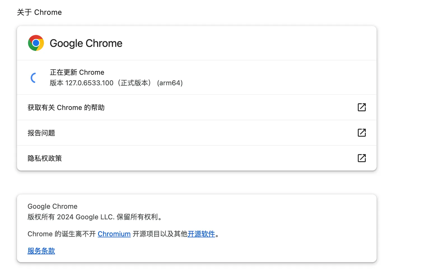Click the Google Chrome logo icon

coord(36,43)
